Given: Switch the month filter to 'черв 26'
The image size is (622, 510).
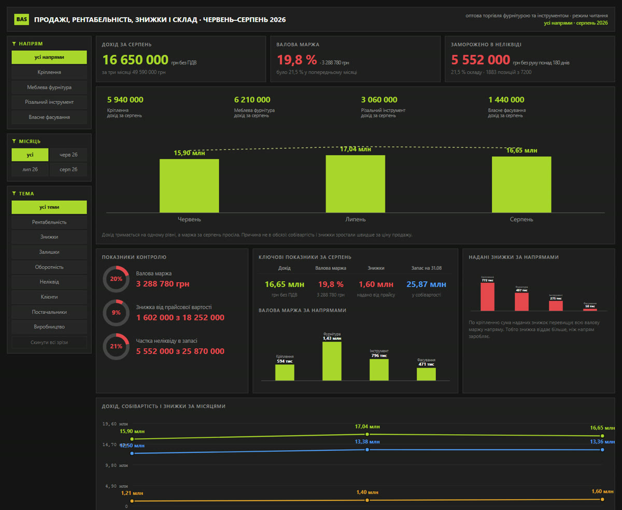Looking at the screenshot, I should 68,155.
